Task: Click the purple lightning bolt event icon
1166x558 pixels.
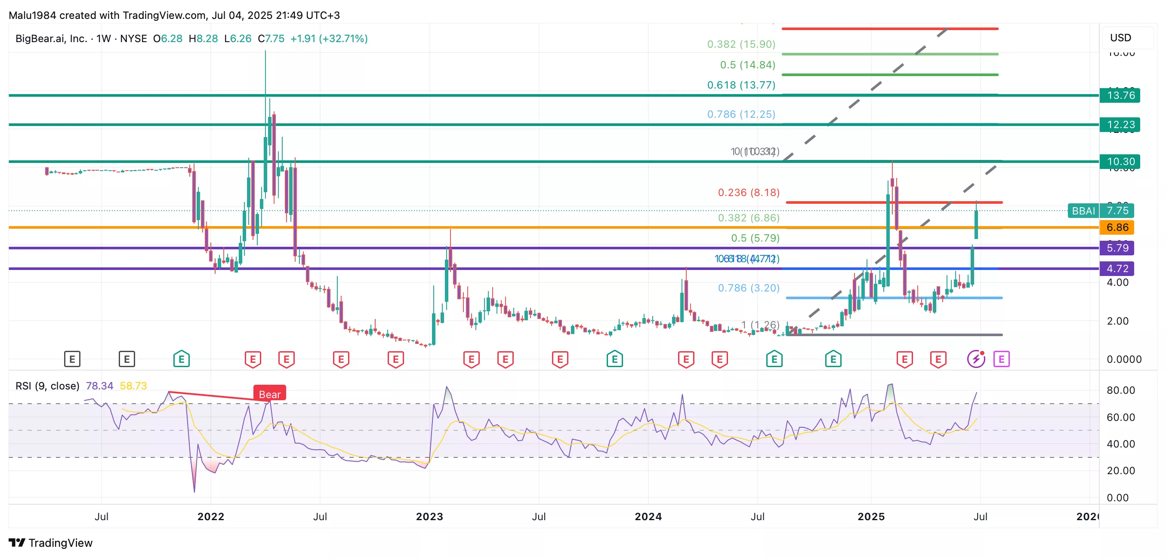Action: (976, 359)
